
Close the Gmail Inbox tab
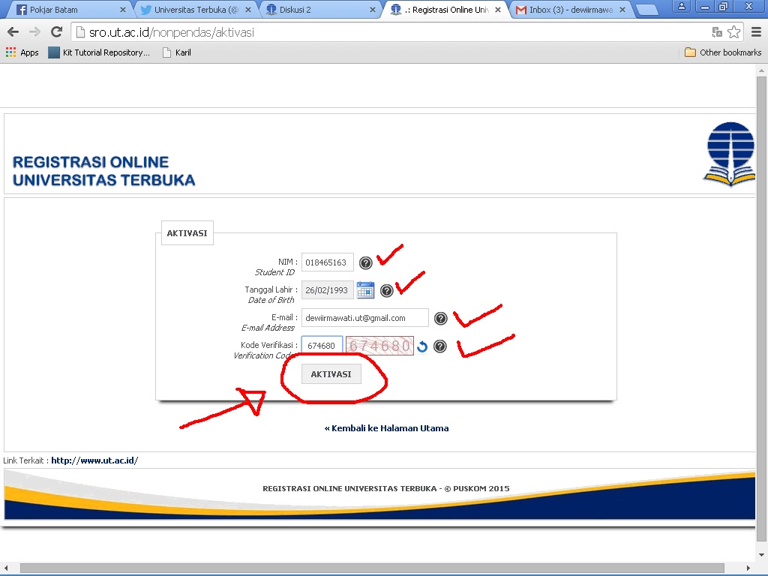622,10
